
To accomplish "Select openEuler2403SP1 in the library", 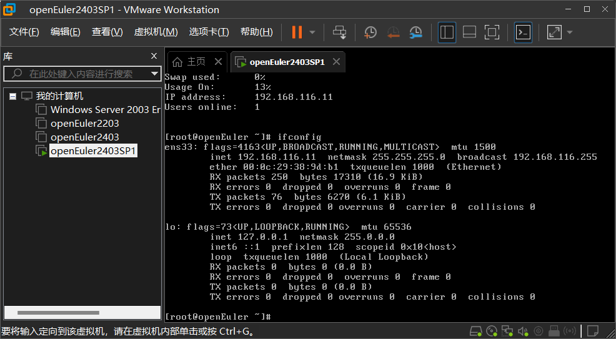I will click(94, 150).
